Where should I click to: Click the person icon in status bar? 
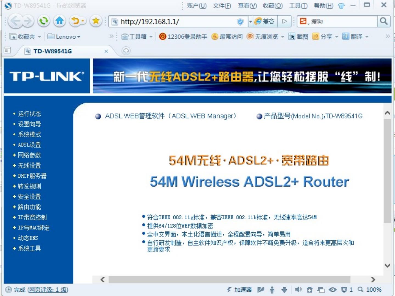point(272,290)
